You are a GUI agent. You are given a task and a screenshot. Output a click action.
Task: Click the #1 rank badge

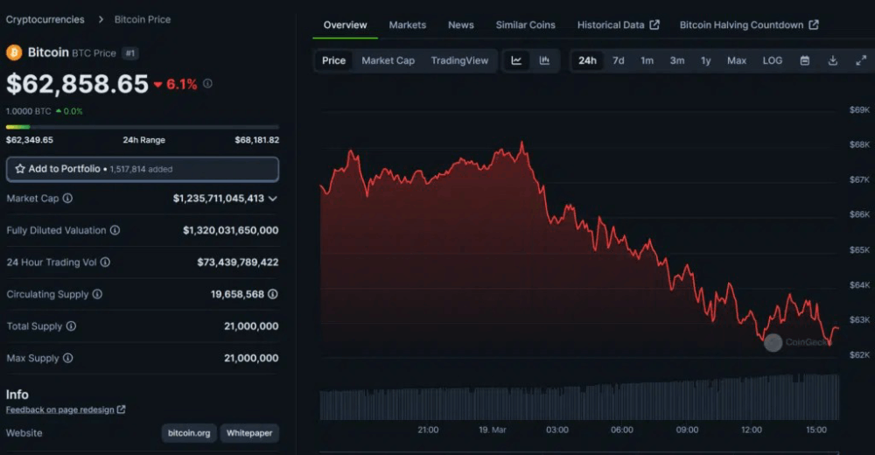[x=130, y=53]
